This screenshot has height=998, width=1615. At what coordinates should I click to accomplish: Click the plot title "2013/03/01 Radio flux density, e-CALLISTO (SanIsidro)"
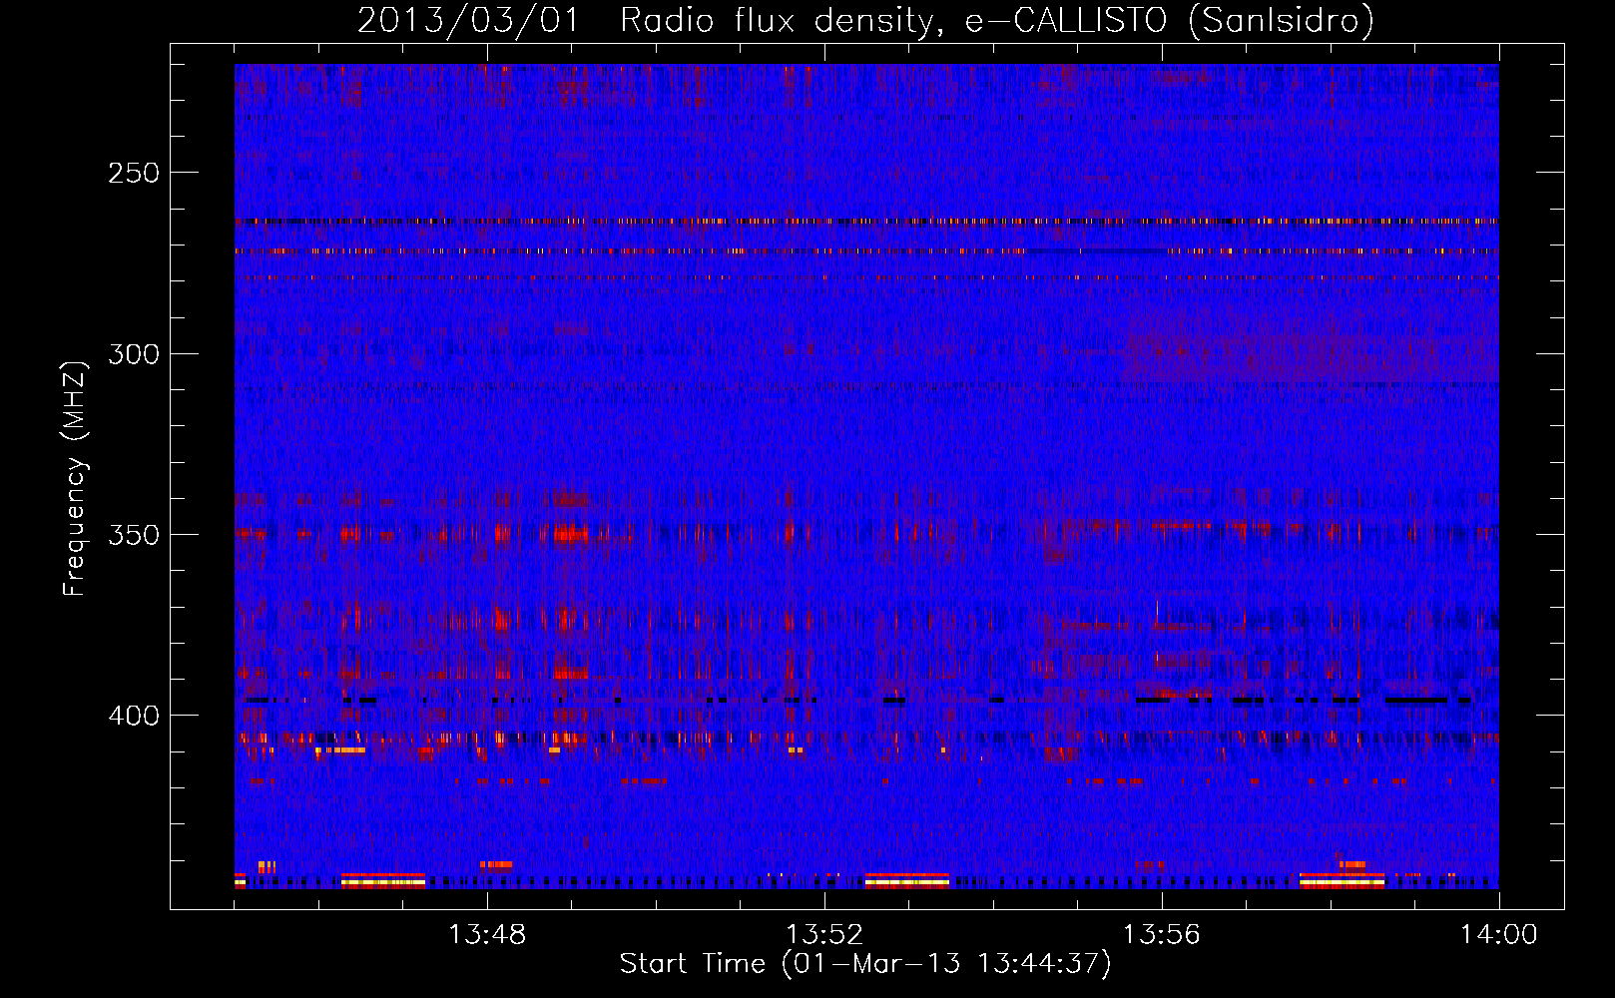865,20
